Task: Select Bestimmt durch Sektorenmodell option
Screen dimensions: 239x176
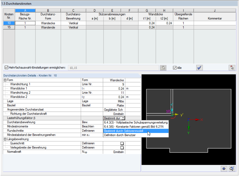Action: [136, 131]
